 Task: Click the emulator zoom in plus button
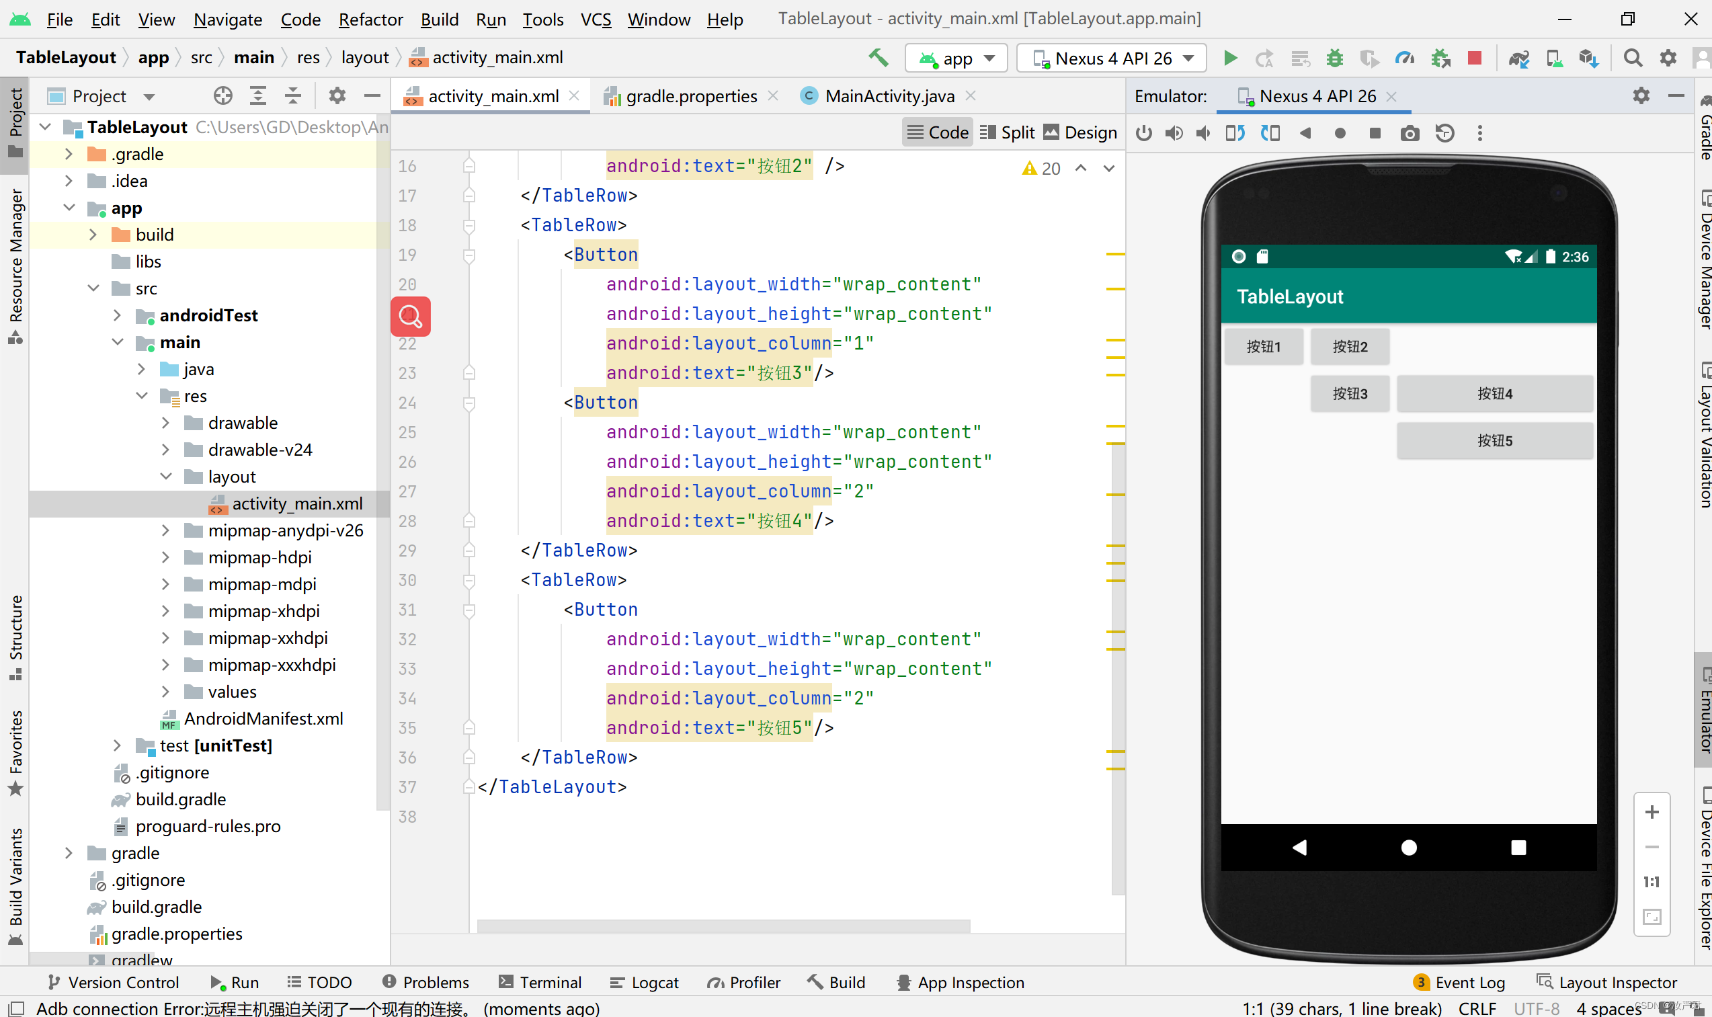tap(1652, 813)
